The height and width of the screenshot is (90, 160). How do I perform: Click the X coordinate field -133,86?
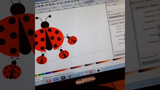(39, 10)
